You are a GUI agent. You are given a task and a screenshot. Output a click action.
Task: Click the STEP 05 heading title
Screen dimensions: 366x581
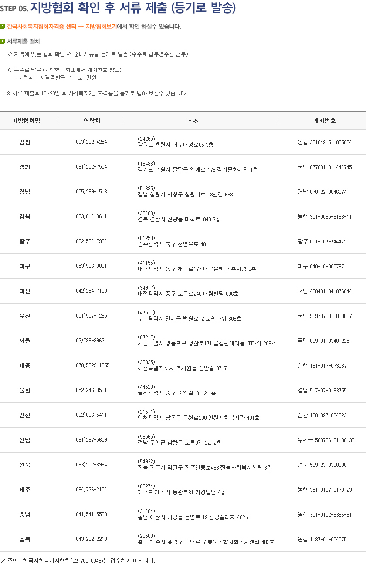(118, 8)
